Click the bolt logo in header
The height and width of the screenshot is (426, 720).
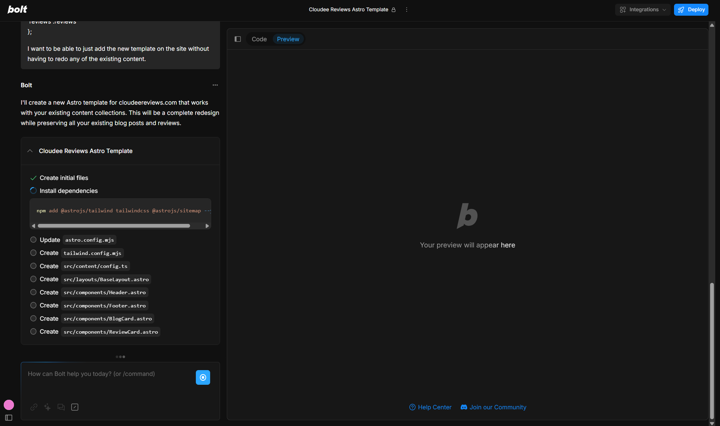(17, 10)
